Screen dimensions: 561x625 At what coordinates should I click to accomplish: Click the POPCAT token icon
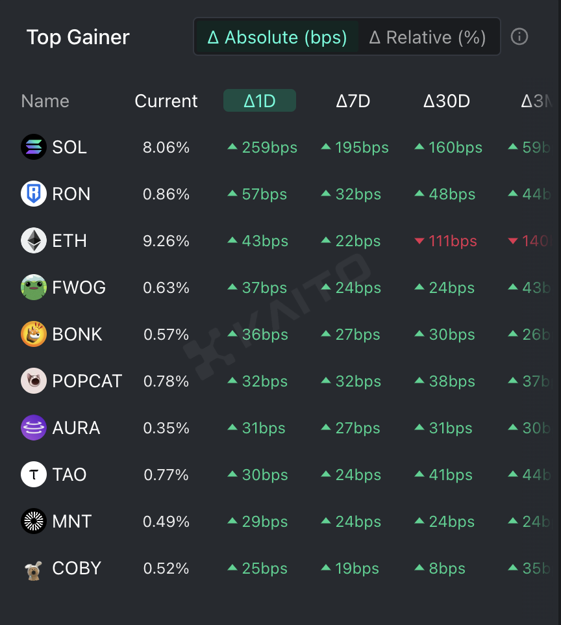(x=34, y=381)
